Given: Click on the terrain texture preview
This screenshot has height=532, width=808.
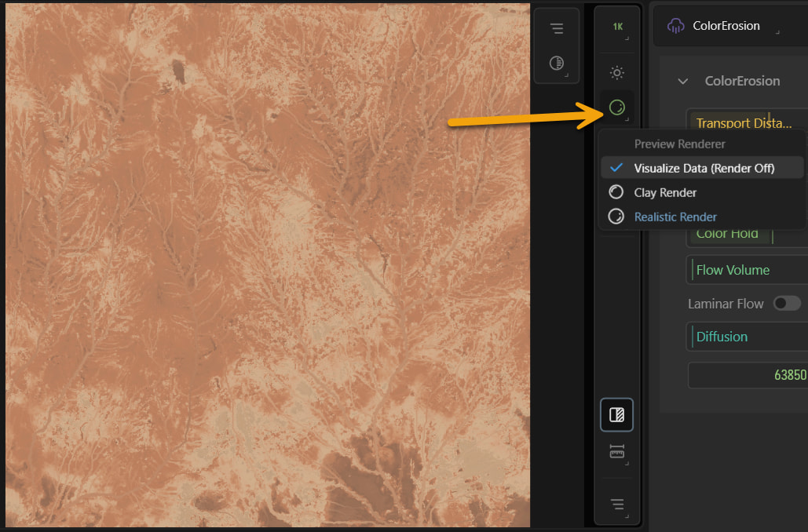Looking at the screenshot, I should (x=267, y=267).
